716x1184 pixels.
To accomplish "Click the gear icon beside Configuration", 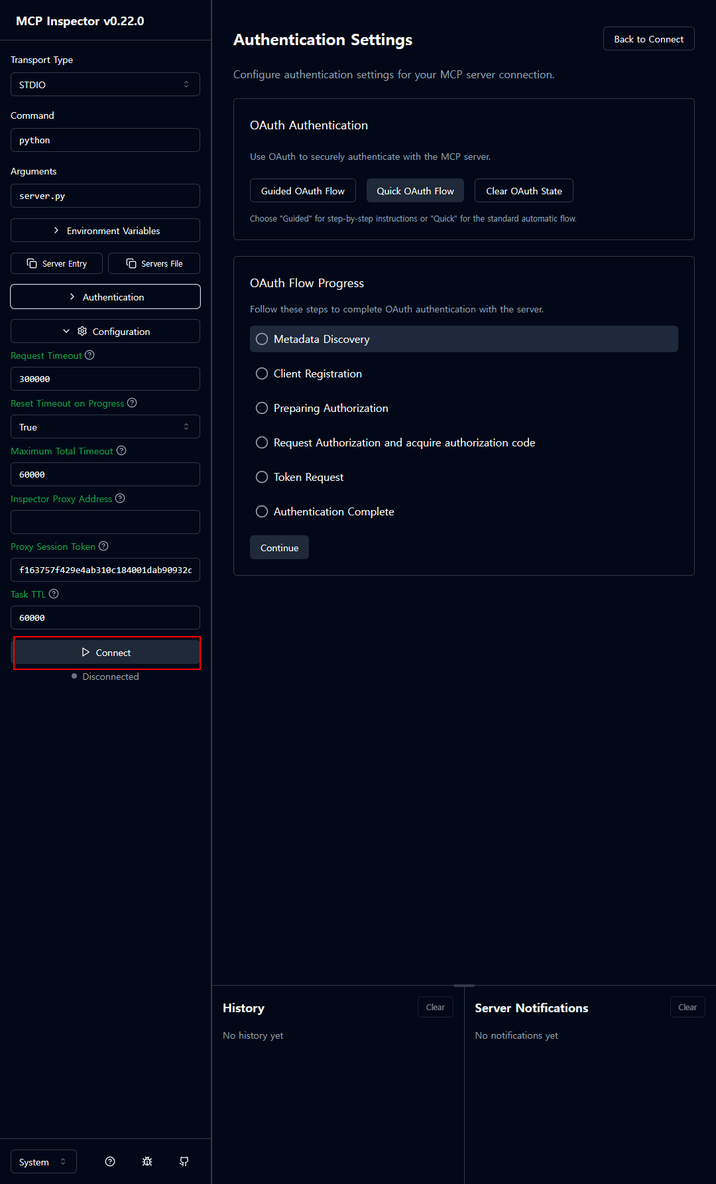I will click(x=82, y=331).
